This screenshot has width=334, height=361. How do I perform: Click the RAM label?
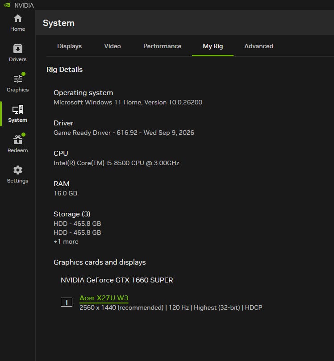click(x=61, y=184)
